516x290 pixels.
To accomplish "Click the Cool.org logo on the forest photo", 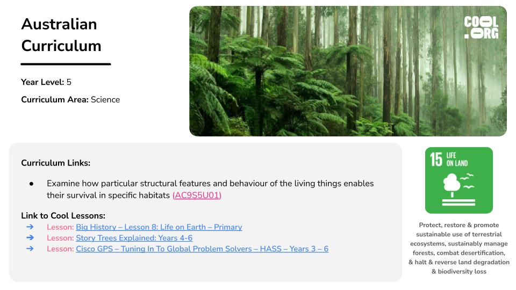I will coord(481,27).
